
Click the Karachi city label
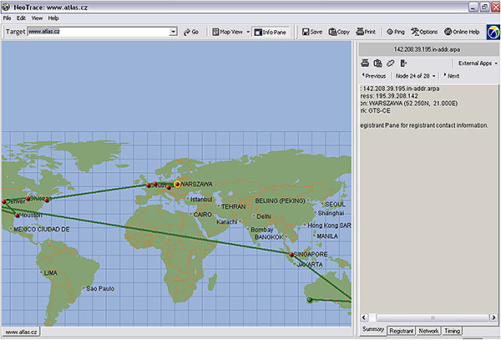[227, 221]
